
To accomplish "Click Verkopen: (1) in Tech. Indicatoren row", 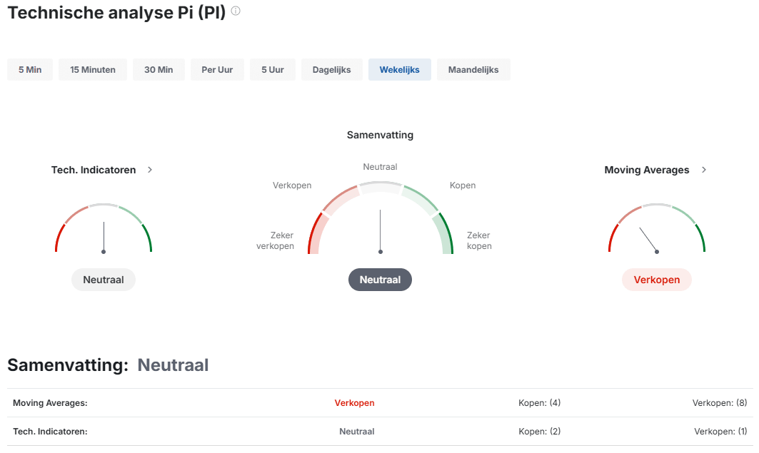I will tap(720, 432).
